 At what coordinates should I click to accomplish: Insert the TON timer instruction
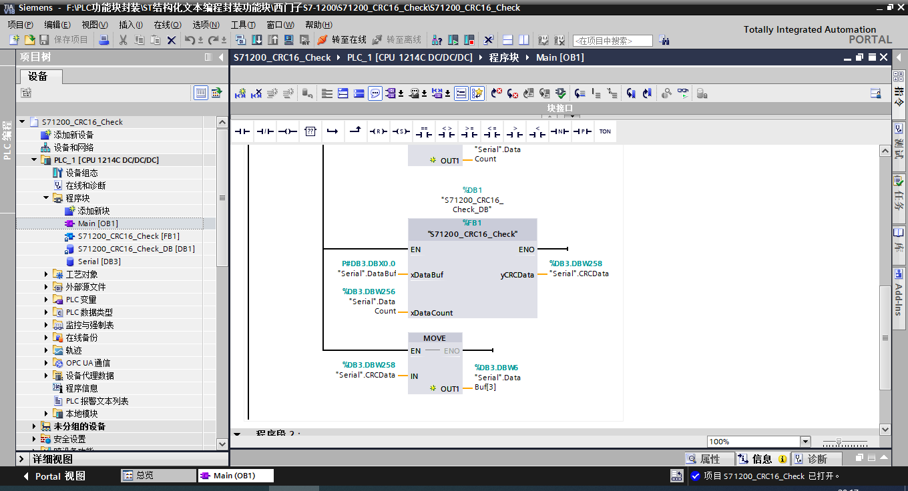pos(605,131)
